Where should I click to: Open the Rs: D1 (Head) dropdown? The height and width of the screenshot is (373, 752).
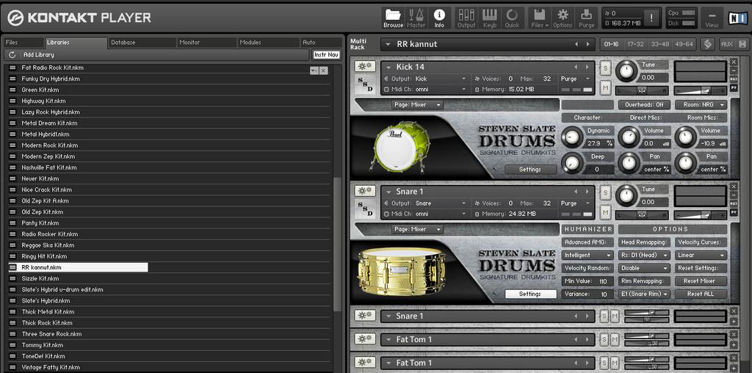(644, 256)
